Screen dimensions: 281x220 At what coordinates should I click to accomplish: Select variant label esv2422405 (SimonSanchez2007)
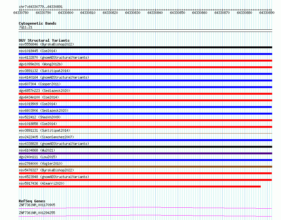pyautogui.click(x=46, y=137)
